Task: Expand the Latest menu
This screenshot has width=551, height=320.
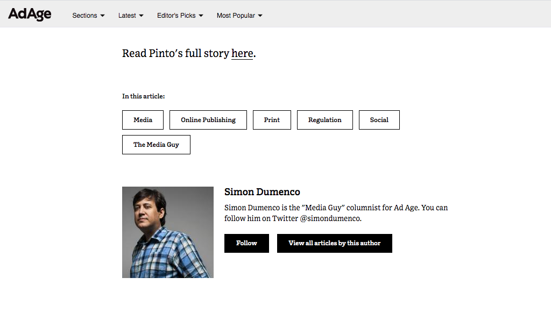Action: 131,16
